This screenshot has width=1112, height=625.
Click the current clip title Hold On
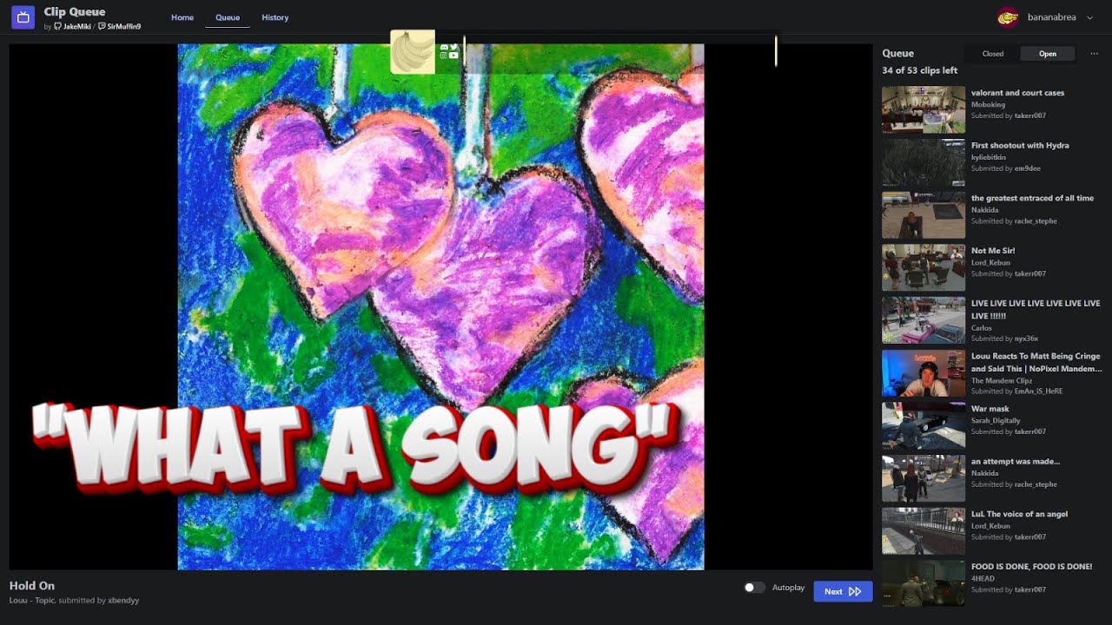click(32, 586)
